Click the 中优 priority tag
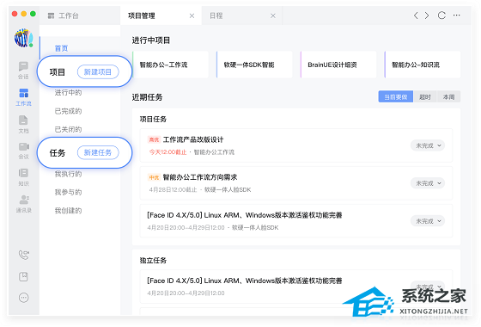Viewport: 481px width, 327px height. [154, 177]
